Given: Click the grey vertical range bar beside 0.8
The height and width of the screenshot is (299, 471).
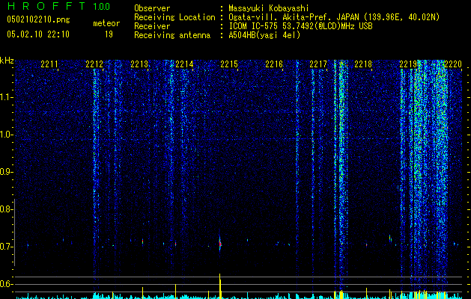Looking at the screenshot, I should tap(15, 232).
